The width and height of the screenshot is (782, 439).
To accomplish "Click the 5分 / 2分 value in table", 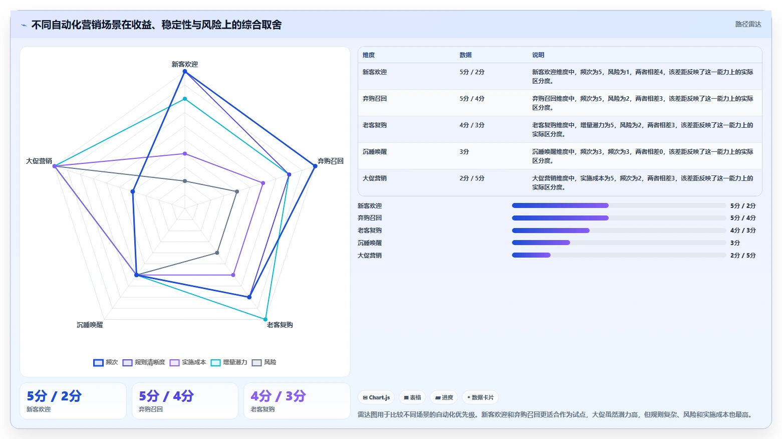I will 472,72.
